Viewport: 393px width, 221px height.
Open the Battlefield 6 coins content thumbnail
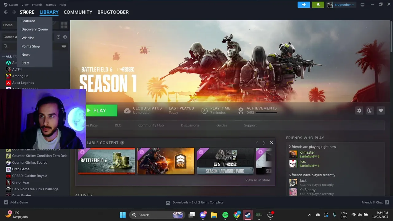[106, 161]
